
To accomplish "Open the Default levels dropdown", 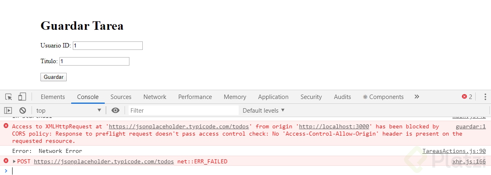I will (x=264, y=110).
